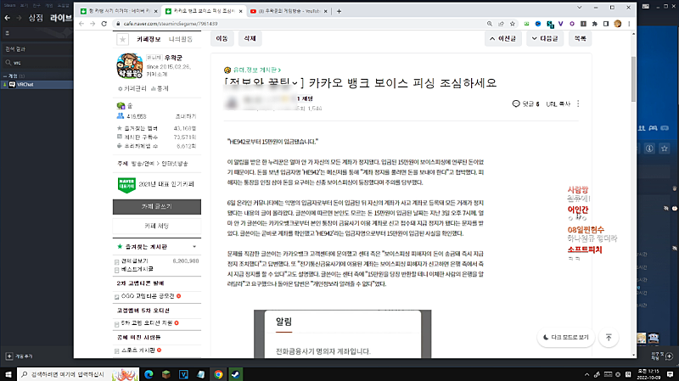
Task: Open the blue round extension icon
Action: 538,24
